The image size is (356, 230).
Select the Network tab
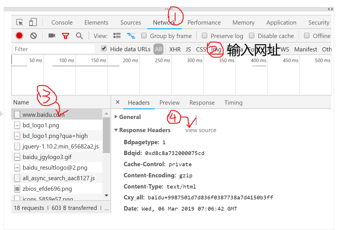(x=164, y=23)
